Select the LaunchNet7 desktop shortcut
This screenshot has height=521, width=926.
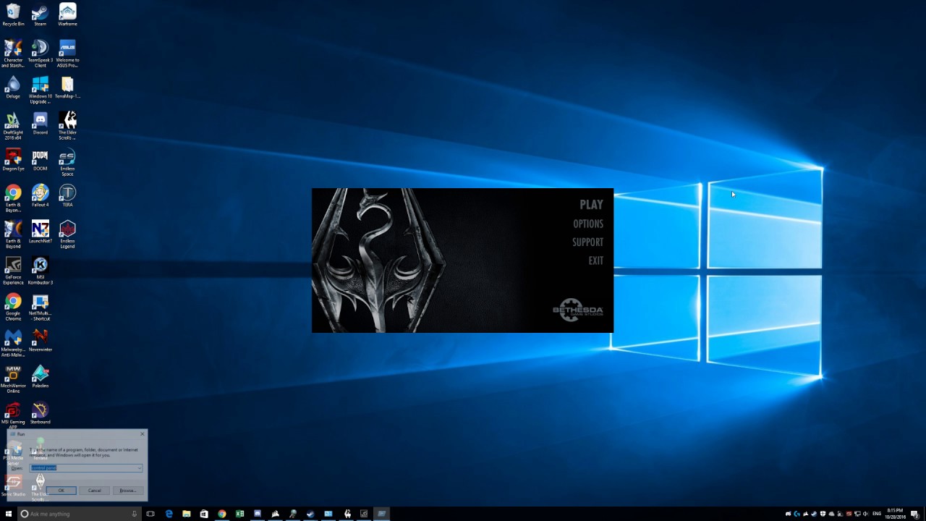(x=40, y=232)
